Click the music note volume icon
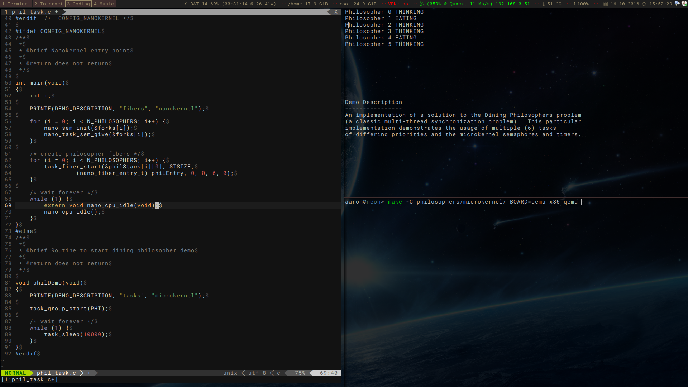 [x=574, y=4]
